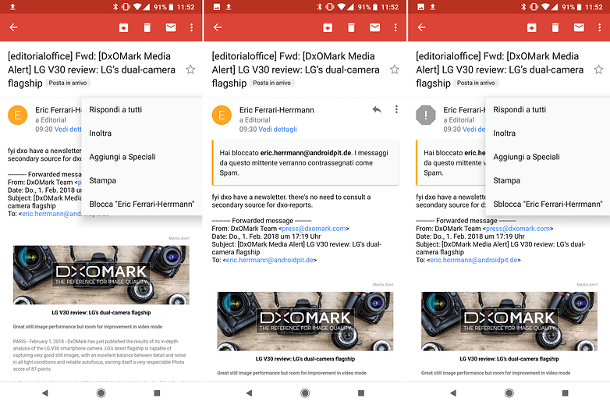This screenshot has height=405, width=610.
Task: Click archive icon in right phone screen
Action: point(532,27)
